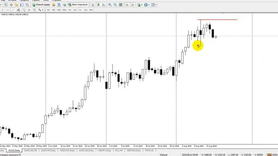Launch MetaEditor with the yellow icon

(x=54, y=5)
